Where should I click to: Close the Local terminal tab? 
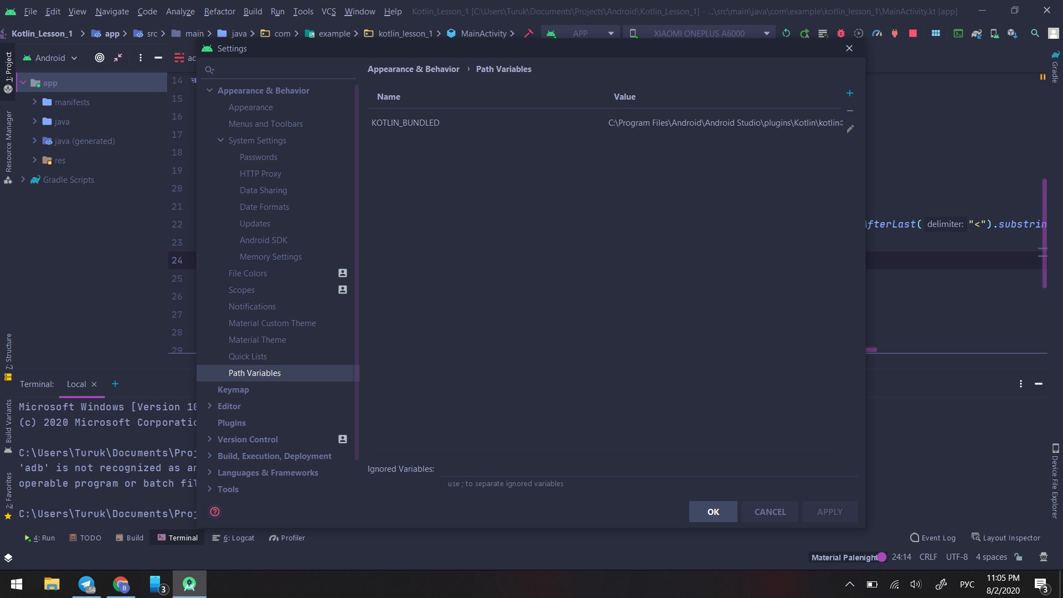coord(94,384)
